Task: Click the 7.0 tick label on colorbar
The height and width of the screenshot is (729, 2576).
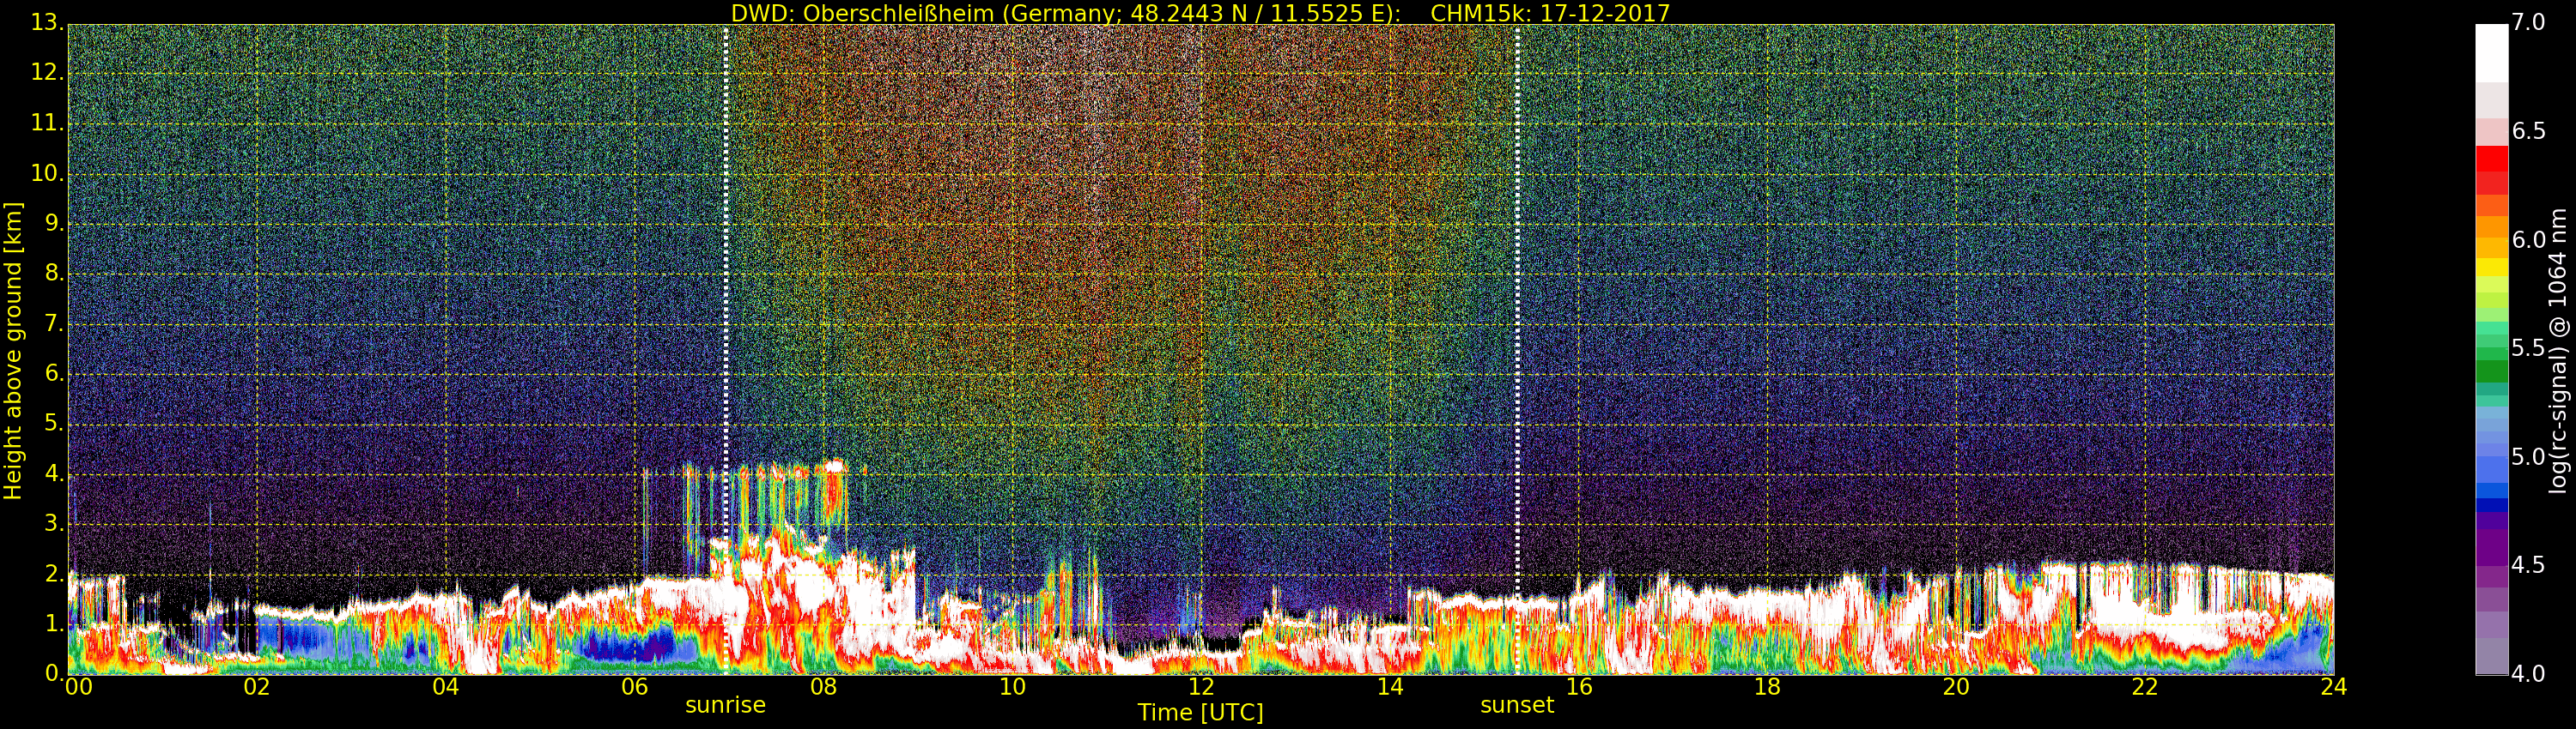Action: click(2528, 22)
